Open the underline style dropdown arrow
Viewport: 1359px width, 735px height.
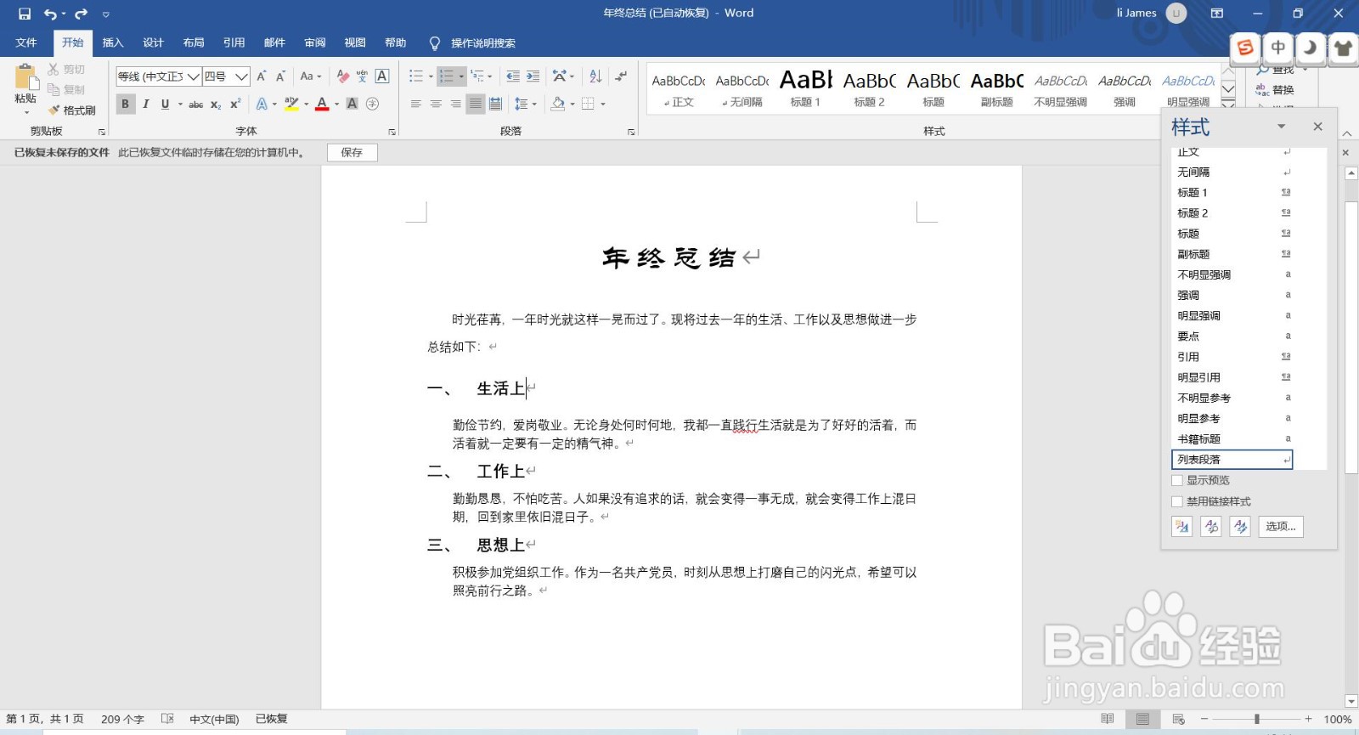pyautogui.click(x=180, y=104)
